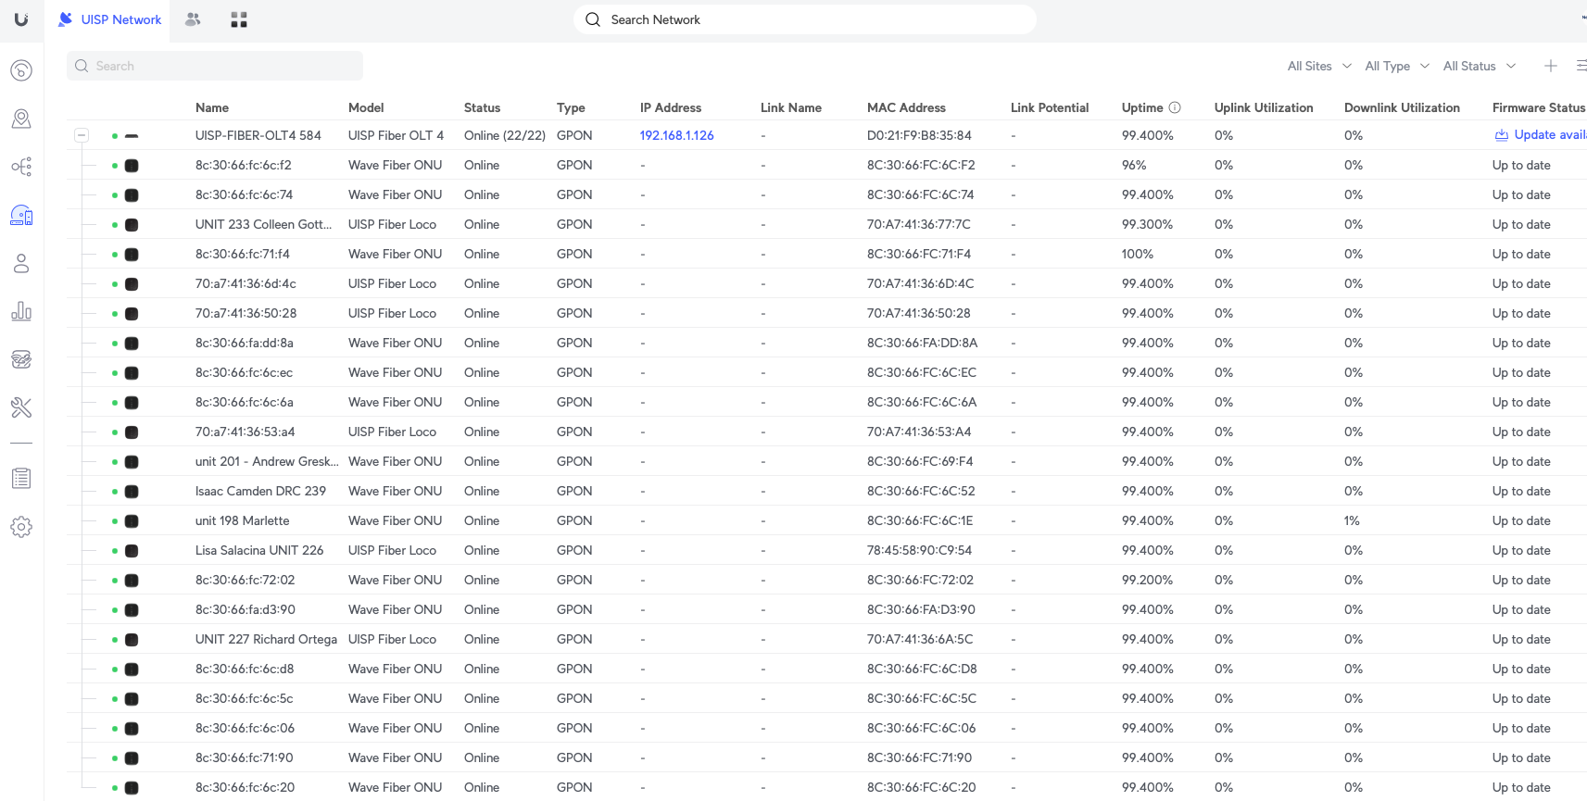1587x801 pixels.
Task: Open the map pin sidebar icon
Action: (21, 119)
